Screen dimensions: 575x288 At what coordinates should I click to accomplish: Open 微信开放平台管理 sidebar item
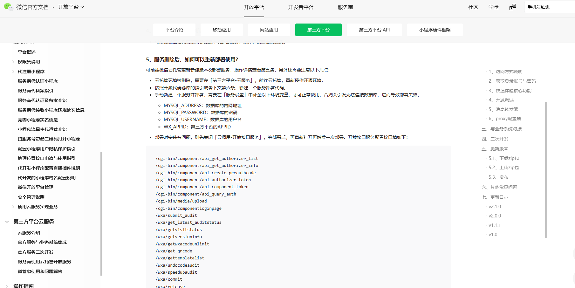(x=36, y=187)
